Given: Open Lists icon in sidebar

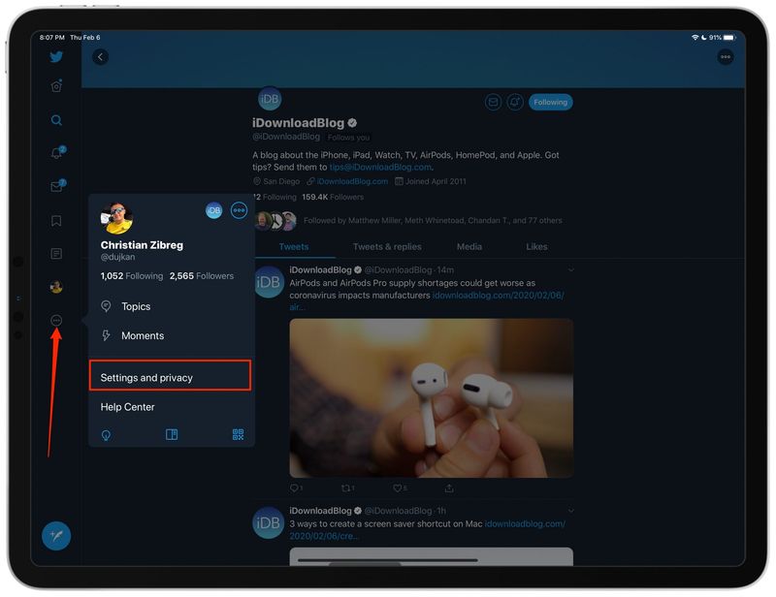Looking at the screenshot, I should click(56, 254).
